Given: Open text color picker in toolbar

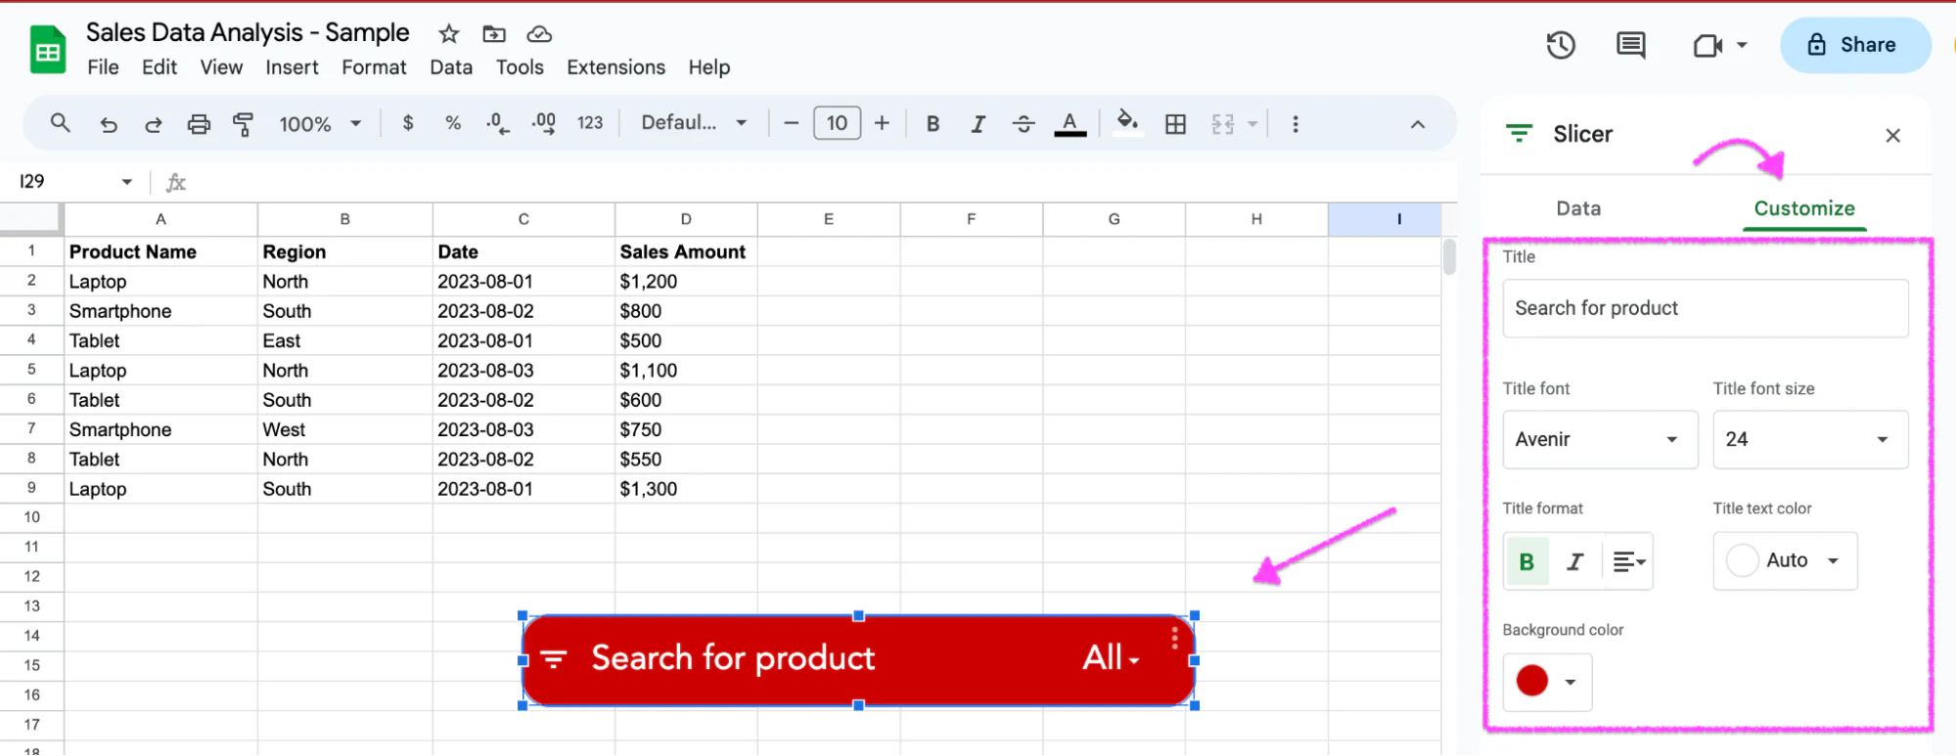Looking at the screenshot, I should tap(1070, 124).
